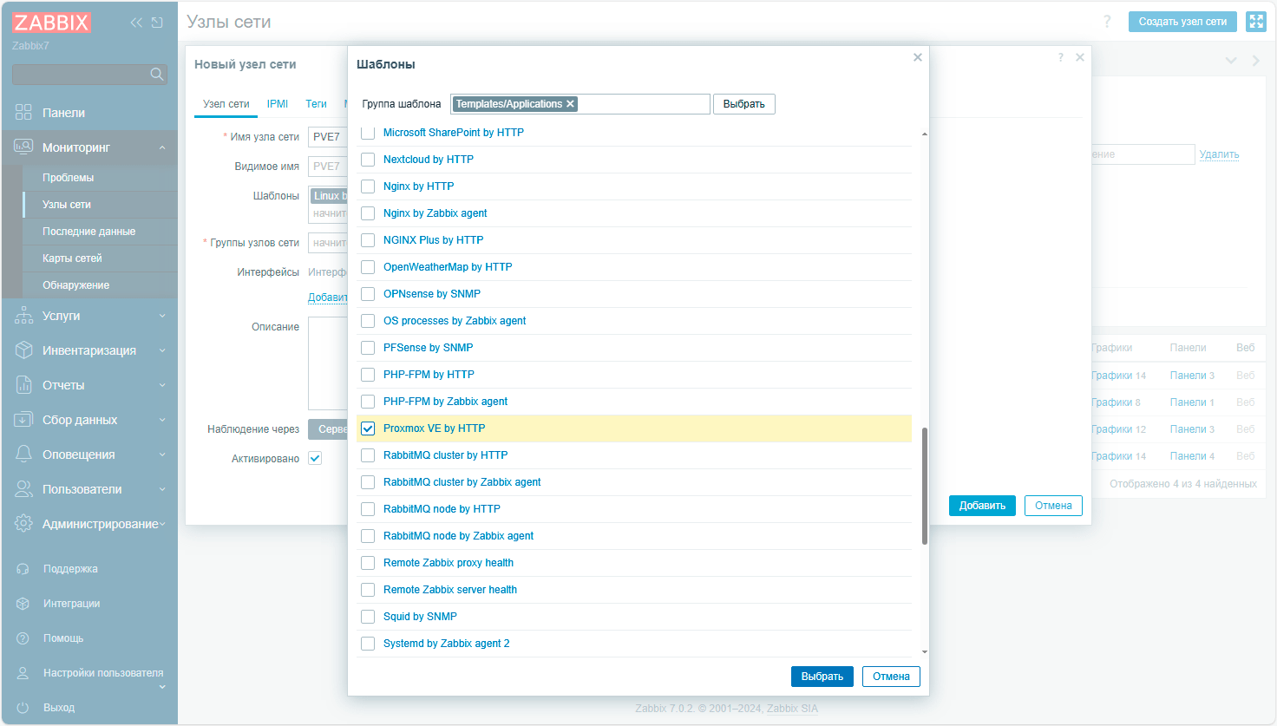Image resolution: width=1277 pixels, height=726 pixels.
Task: Click the Zabbix logo in sidebar
Action: point(51,23)
